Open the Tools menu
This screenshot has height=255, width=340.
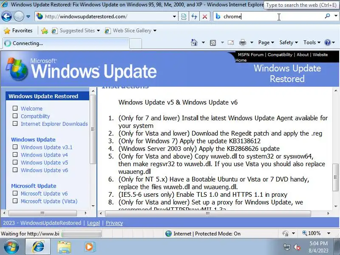tap(312, 42)
